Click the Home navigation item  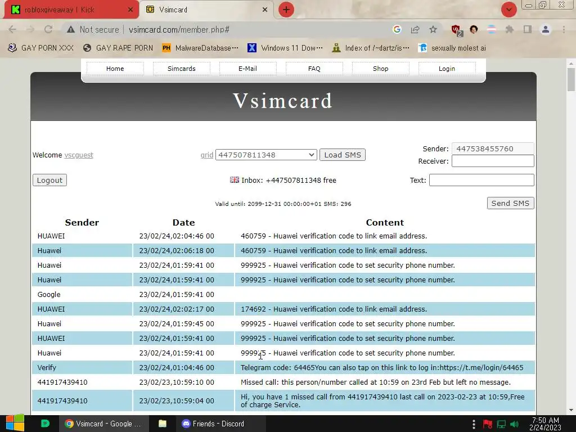coord(115,69)
